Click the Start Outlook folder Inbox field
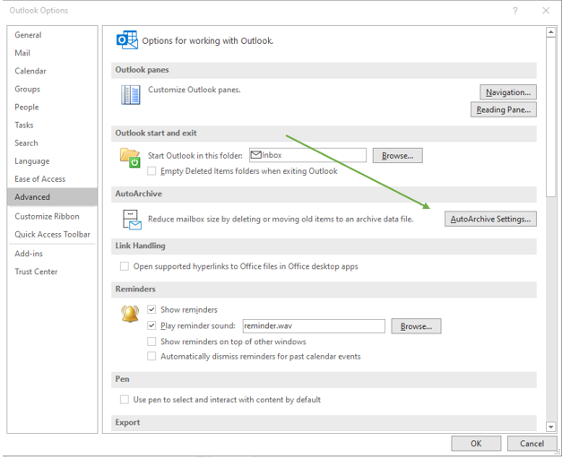 (307, 155)
